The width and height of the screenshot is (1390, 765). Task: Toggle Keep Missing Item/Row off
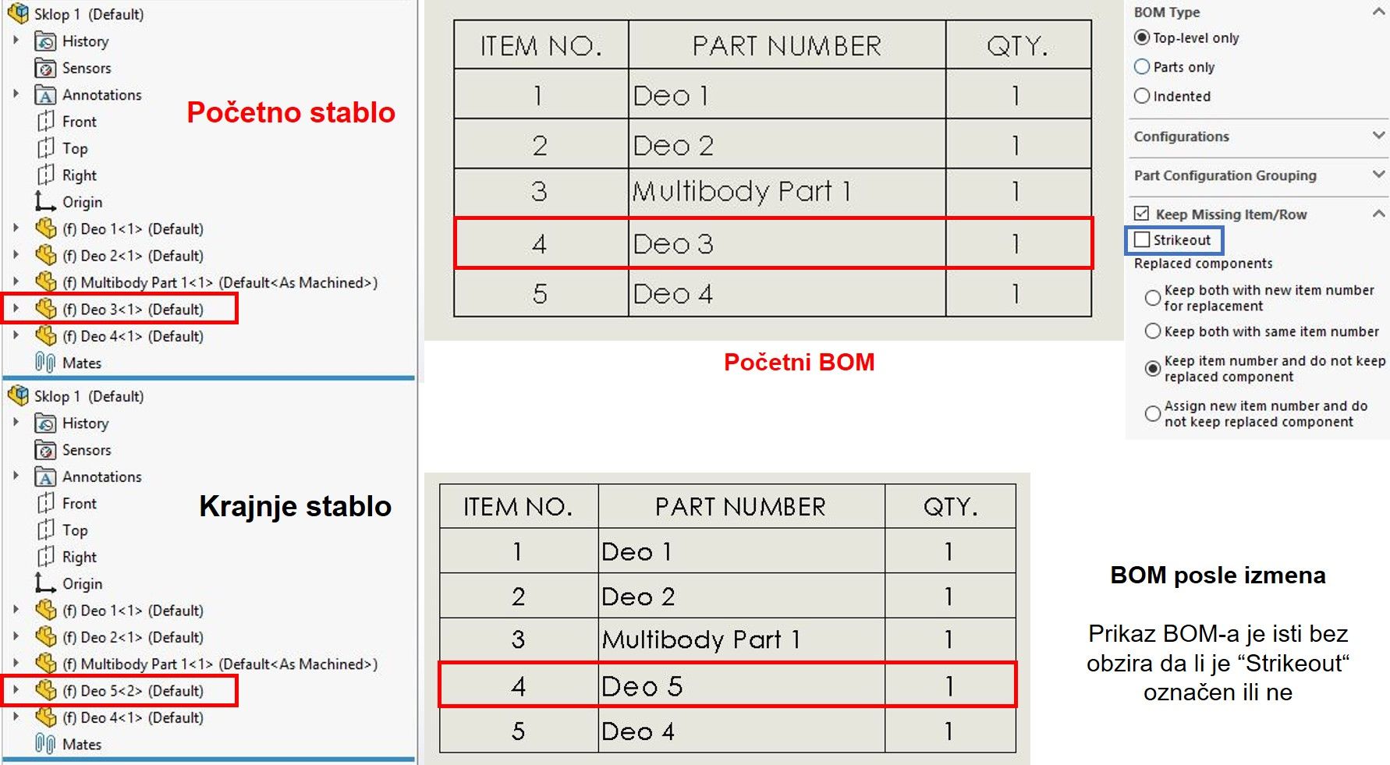point(1140,214)
